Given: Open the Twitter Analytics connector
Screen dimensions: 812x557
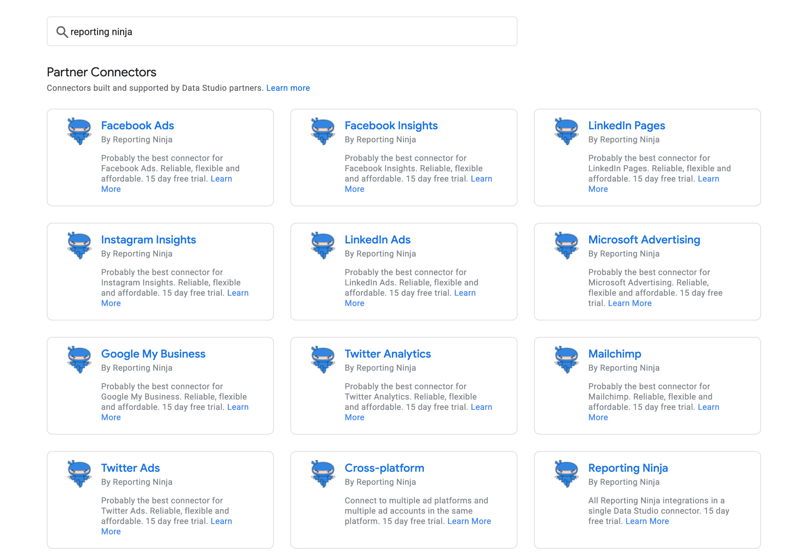Looking at the screenshot, I should coord(387,354).
